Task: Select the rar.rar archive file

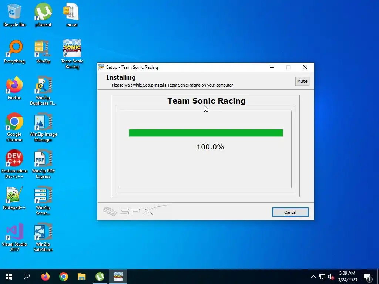Action: pyautogui.click(x=72, y=15)
